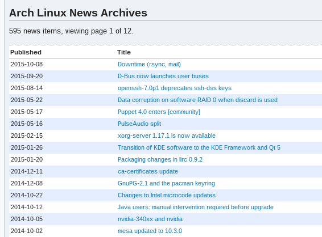Open "Changes to Intel microcode updates" link

[167, 195]
